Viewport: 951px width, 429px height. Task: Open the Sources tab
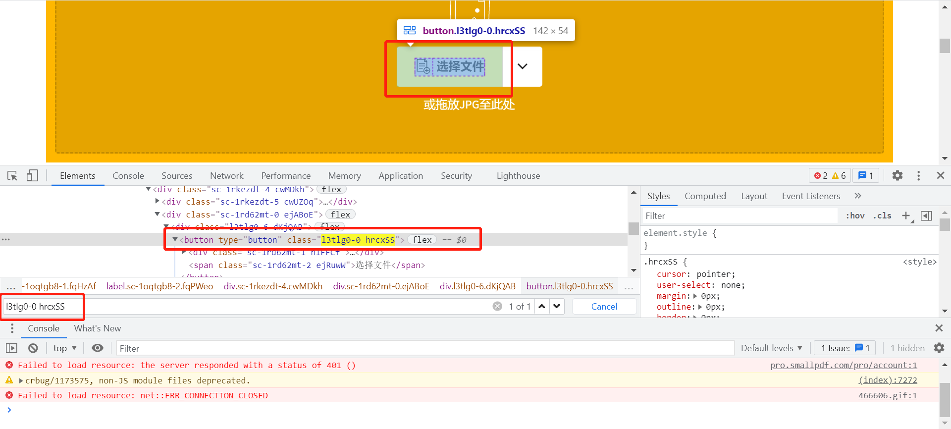[177, 176]
